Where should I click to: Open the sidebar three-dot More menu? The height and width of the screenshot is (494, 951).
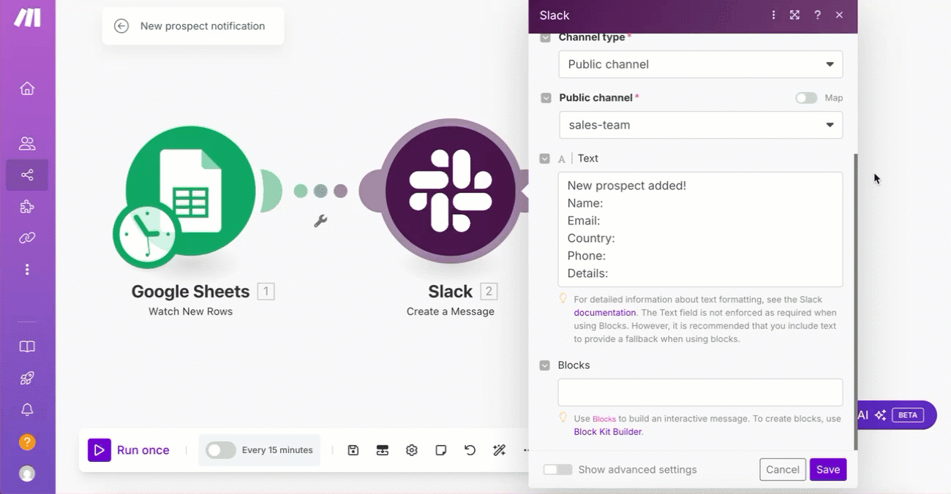(27, 270)
